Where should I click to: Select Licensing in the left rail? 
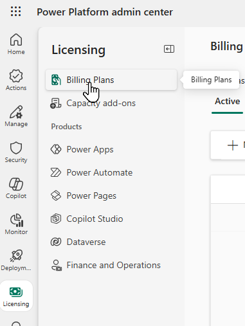pos(16,296)
